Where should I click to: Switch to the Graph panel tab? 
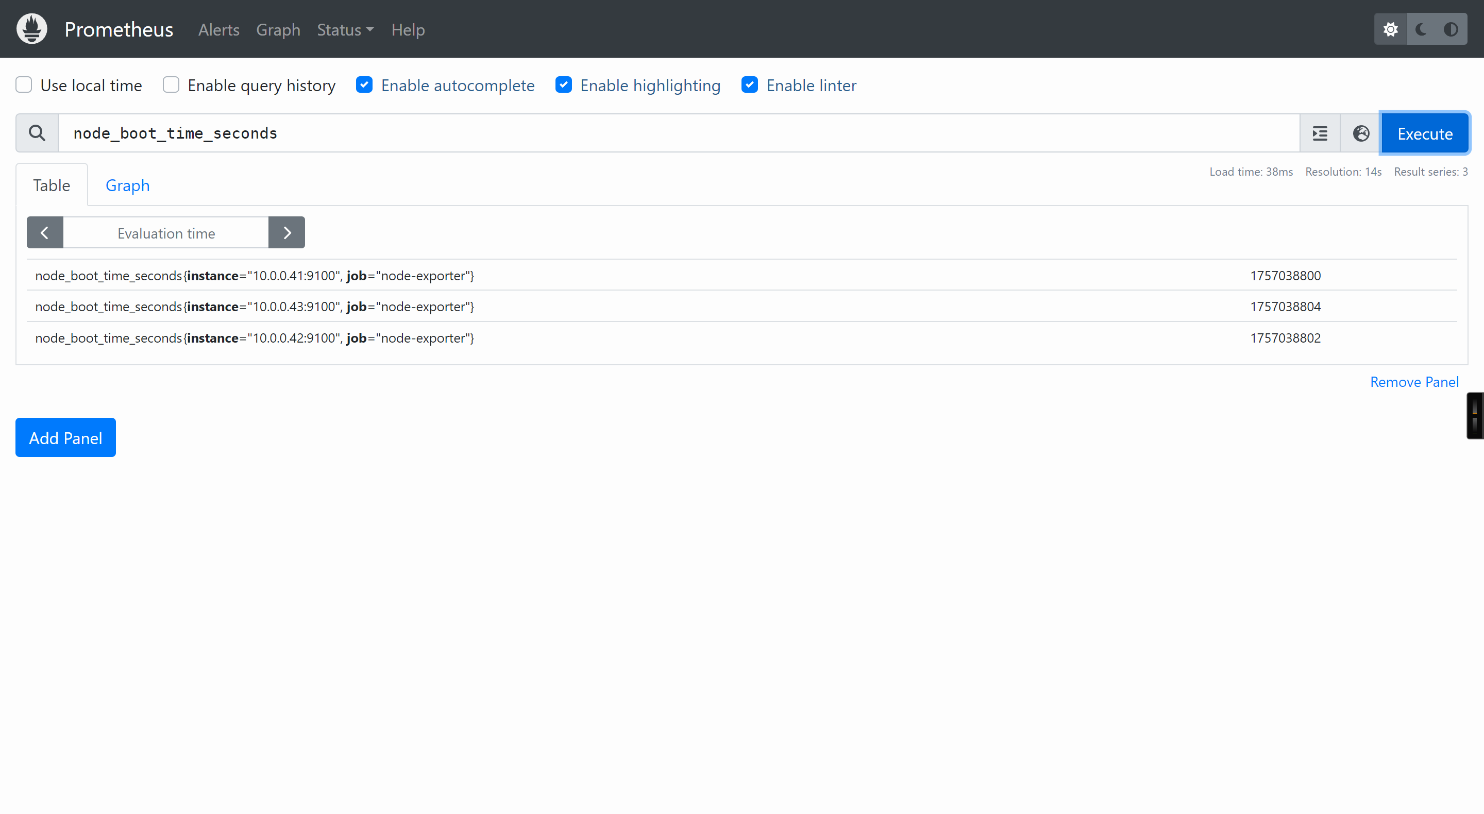tap(127, 185)
